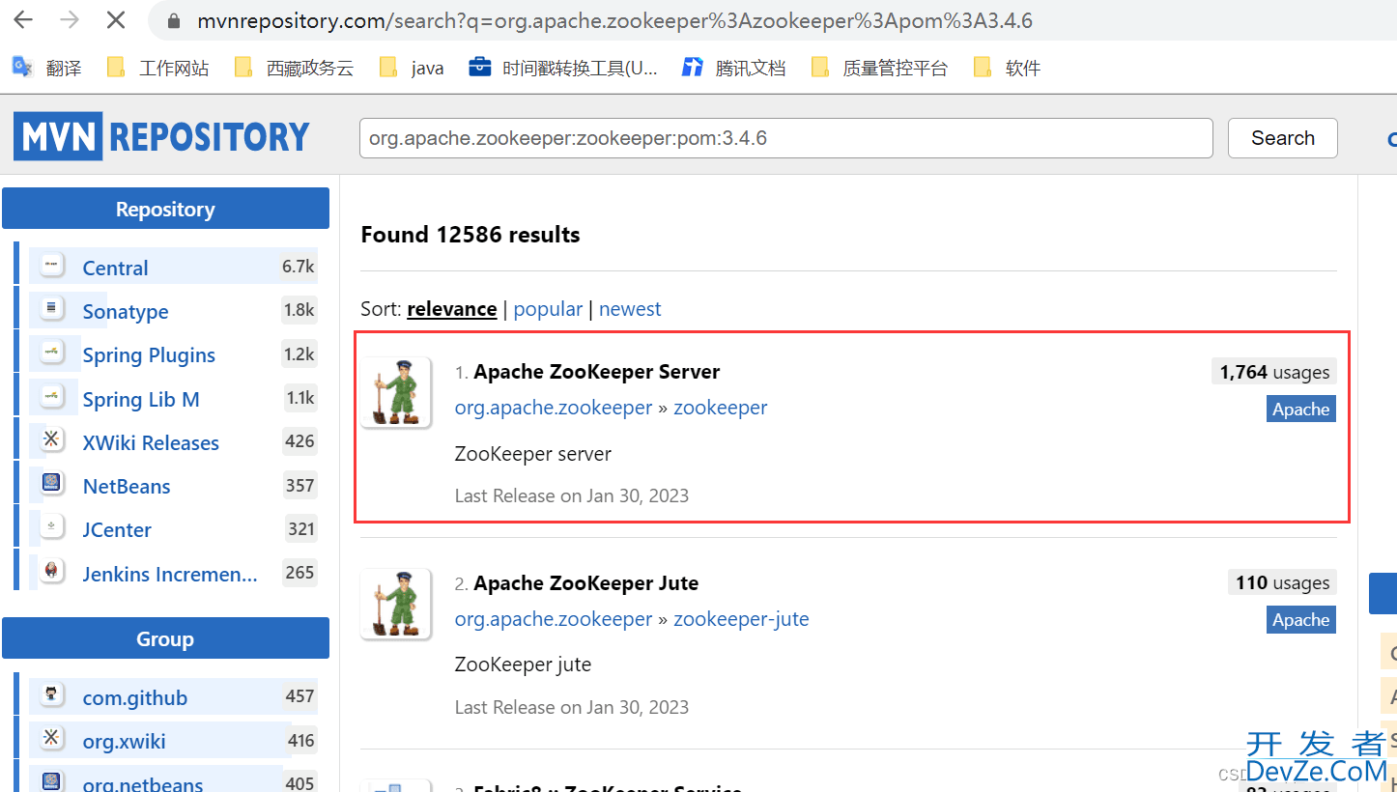Click the org.xwiki group icon

pos(52,739)
